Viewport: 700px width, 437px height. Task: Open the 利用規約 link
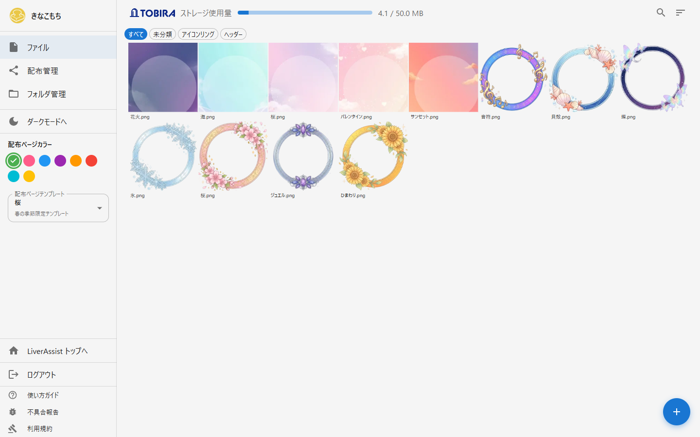(40, 429)
